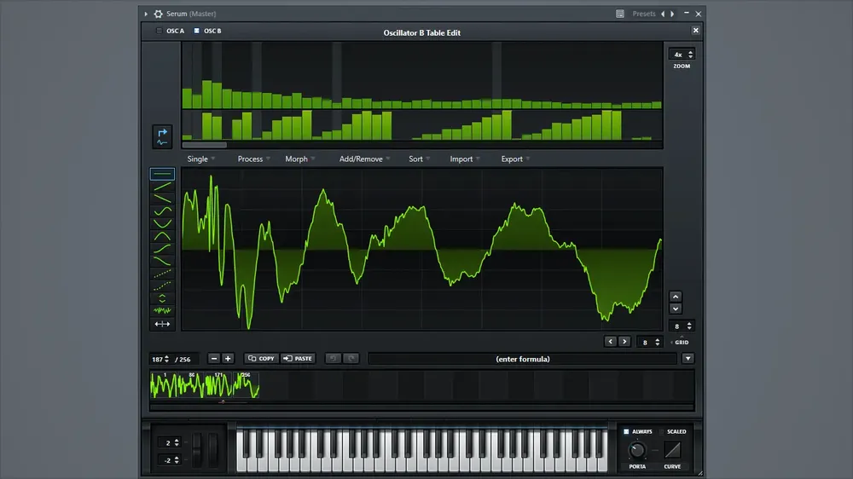Click the blue arrow FFT mode icon
Image resolution: width=853 pixels, height=479 pixels.
point(162,136)
